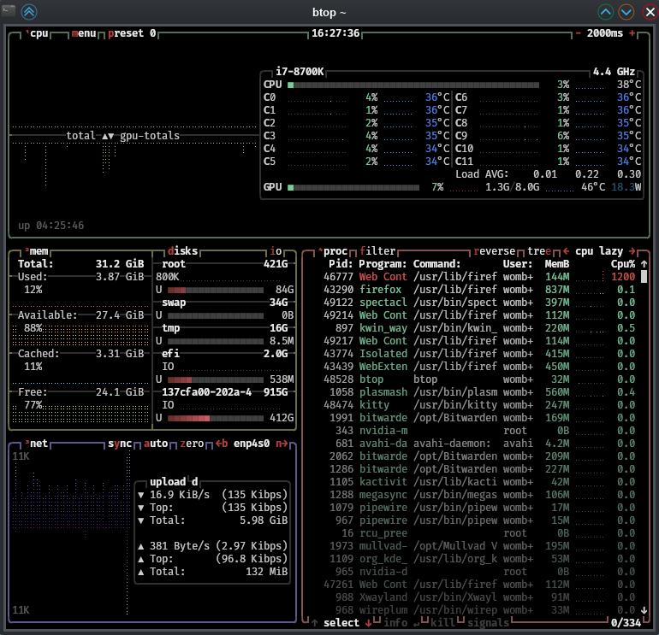Toggle the cpu box label
This screenshot has width=659, height=635.
[x=39, y=33]
